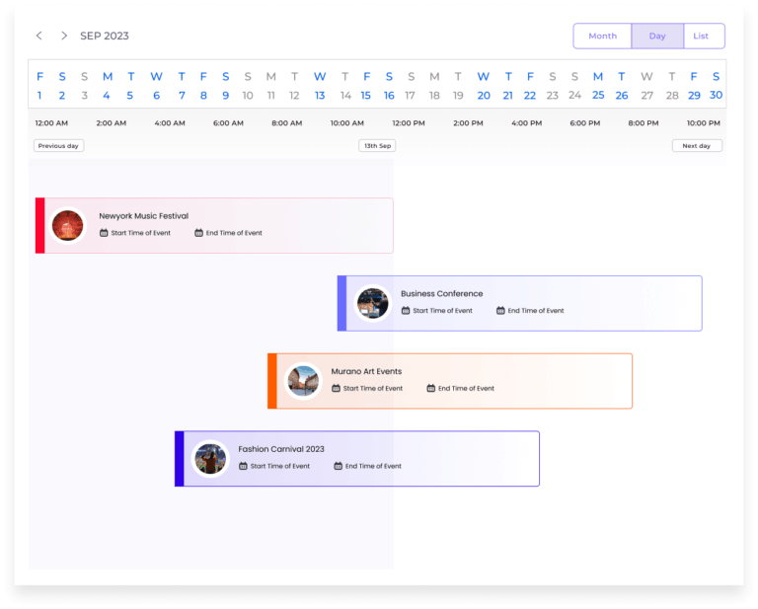The image size is (758, 609).
Task: Click red color bar on Newyork Music Festival
Action: 40,226
